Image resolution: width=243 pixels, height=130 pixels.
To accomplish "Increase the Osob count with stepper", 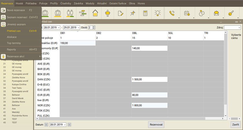I will 93,27.
